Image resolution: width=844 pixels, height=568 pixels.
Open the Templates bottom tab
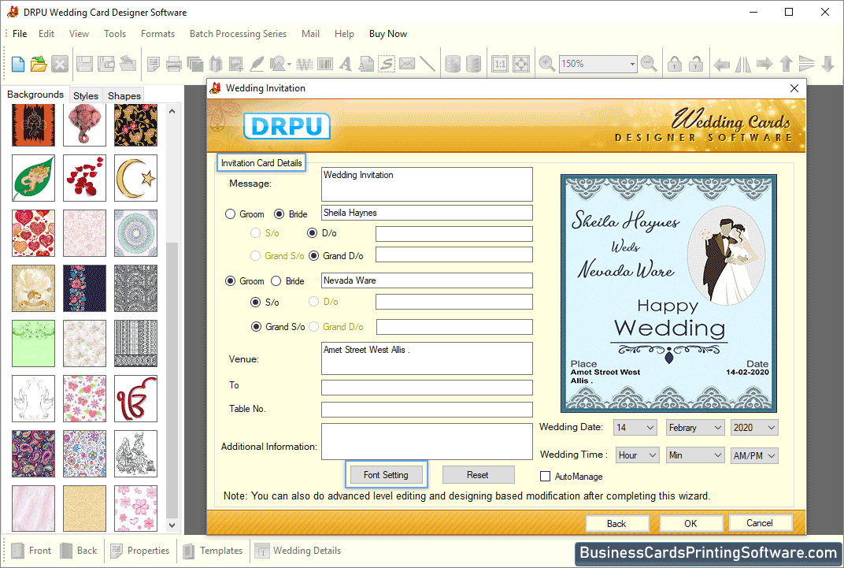tap(213, 551)
